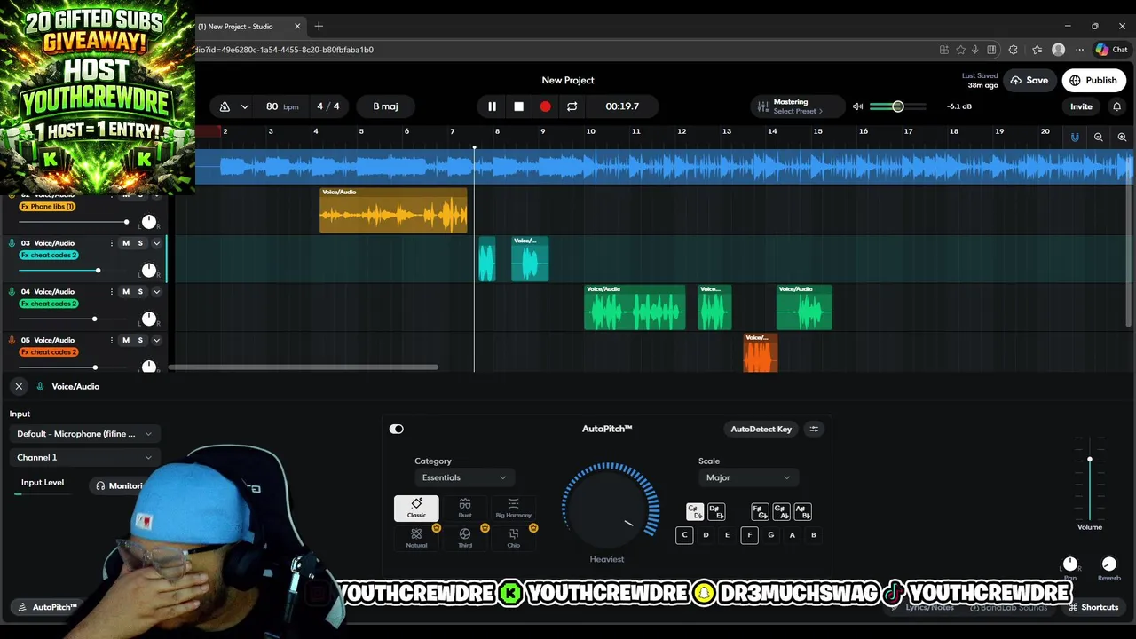Screen dimensions: 1136x639
Task: Select Chip AutoPitch preset
Action: click(x=513, y=538)
